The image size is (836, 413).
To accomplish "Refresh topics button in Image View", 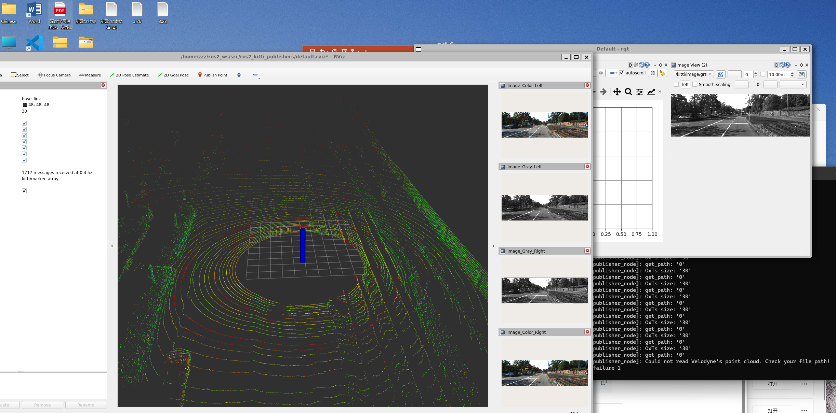I will (721, 74).
